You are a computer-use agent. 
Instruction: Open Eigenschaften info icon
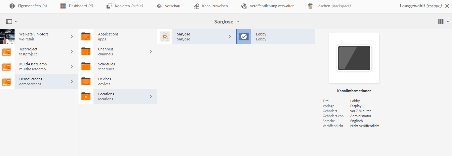point(12,6)
